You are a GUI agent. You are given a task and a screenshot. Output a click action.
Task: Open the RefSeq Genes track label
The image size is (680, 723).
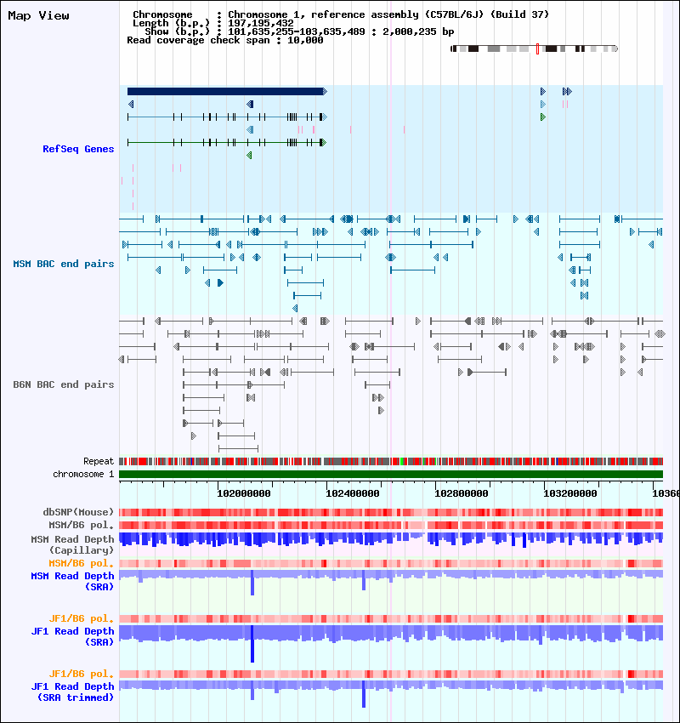pyautogui.click(x=78, y=149)
